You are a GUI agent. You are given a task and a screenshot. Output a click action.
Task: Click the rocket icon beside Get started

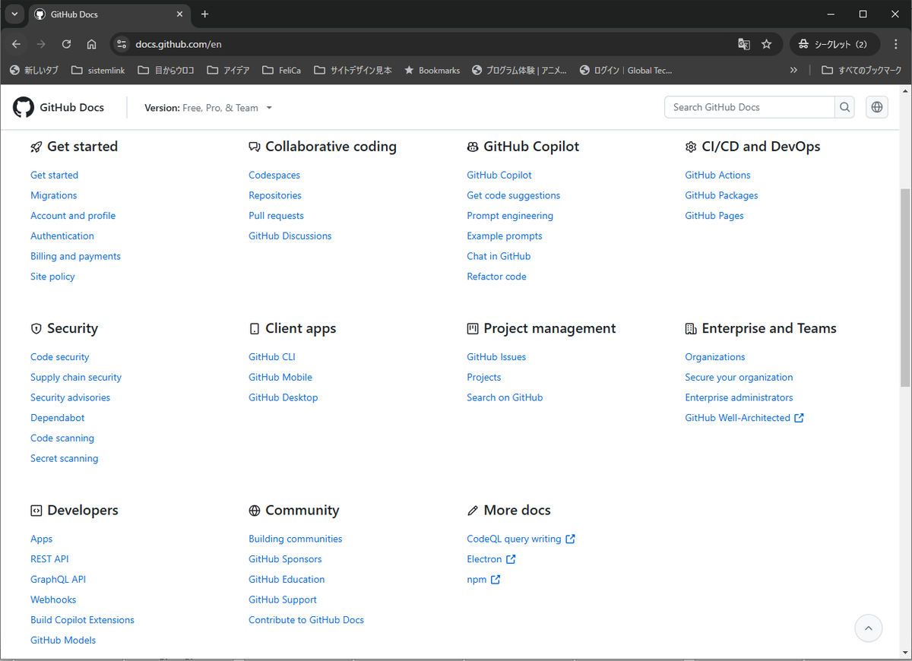click(x=36, y=147)
